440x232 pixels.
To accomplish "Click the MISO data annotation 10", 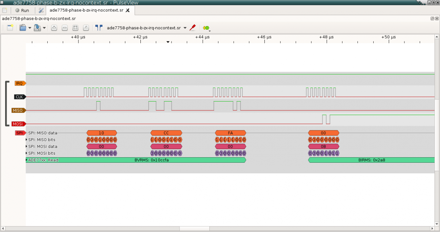I will click(102, 133).
